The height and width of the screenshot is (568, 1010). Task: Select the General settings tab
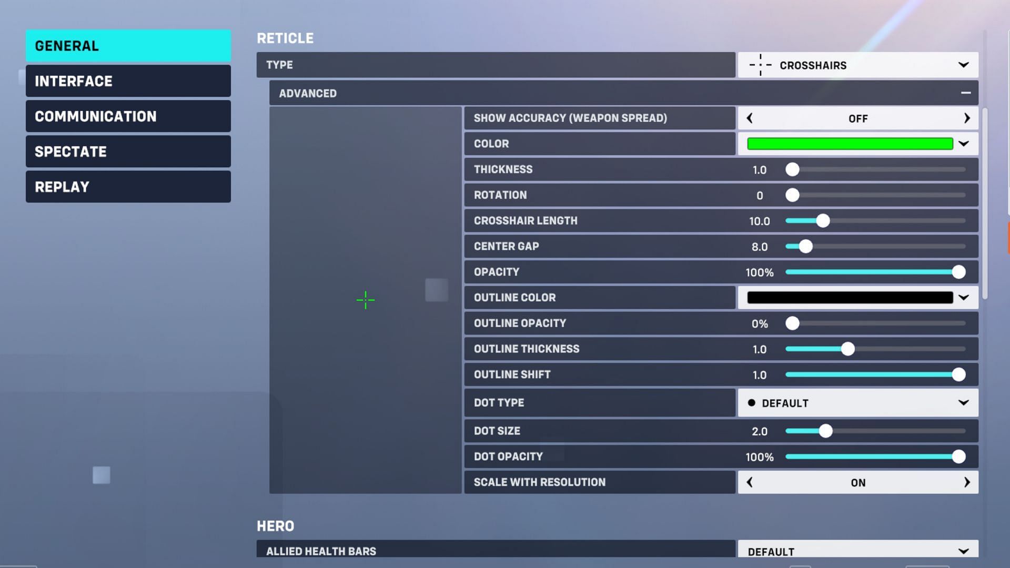point(128,46)
